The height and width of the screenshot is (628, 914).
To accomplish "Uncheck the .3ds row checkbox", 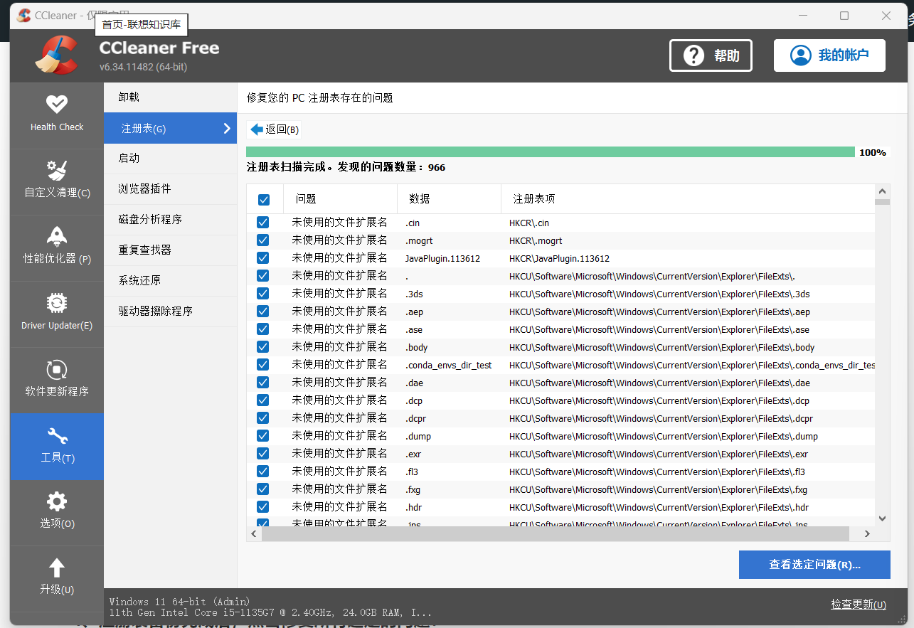I will (262, 294).
